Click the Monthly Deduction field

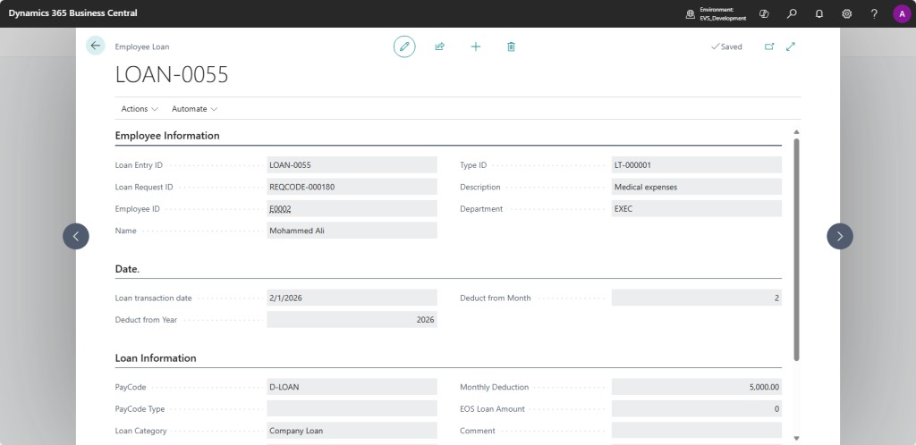(696, 387)
